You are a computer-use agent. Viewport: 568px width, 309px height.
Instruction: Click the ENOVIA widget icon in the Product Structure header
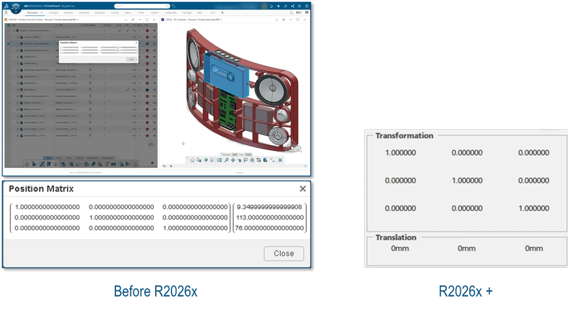click(6, 20)
